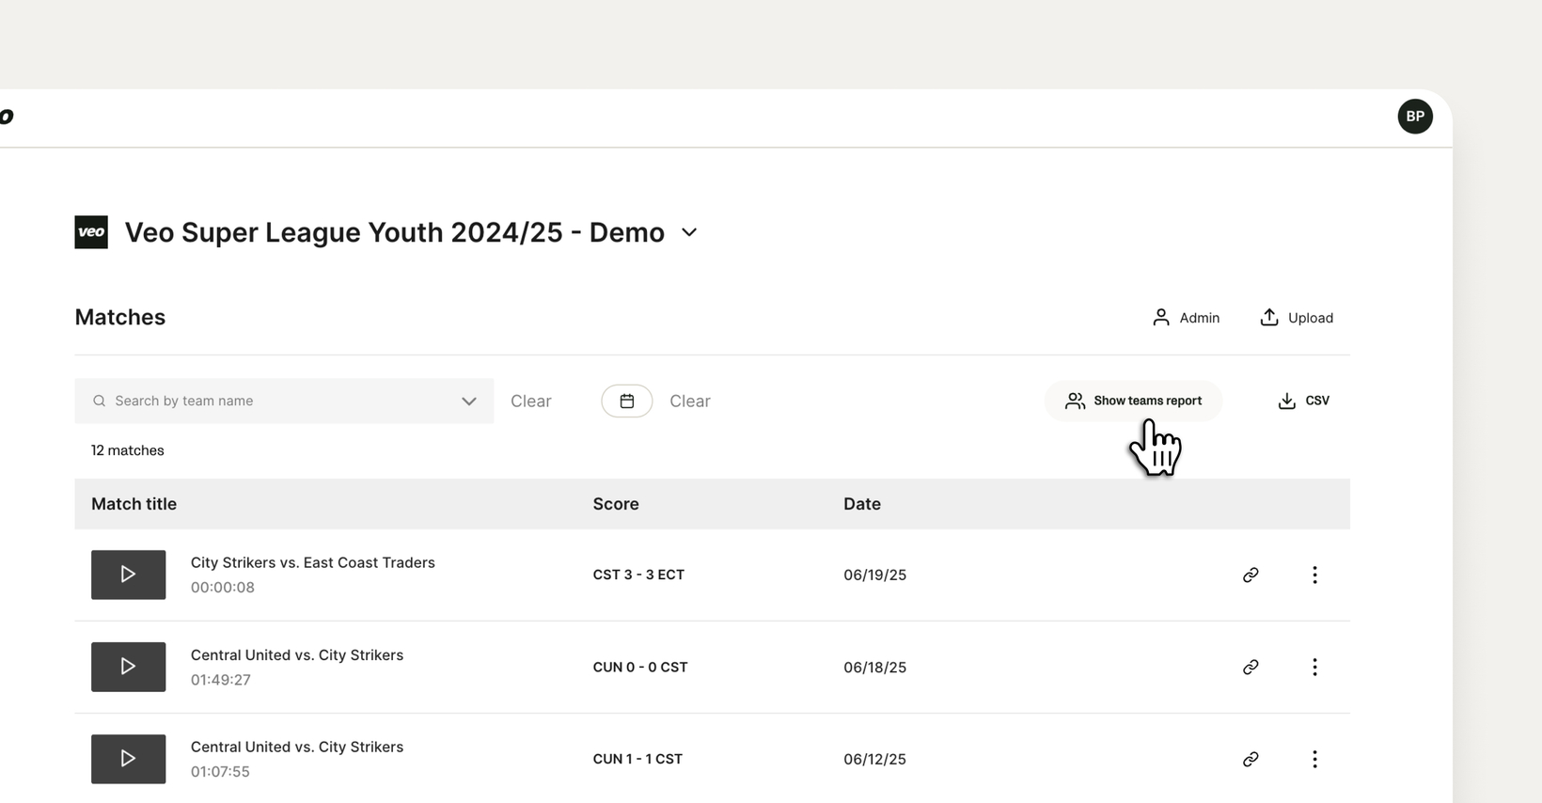Expand the league selector chevron
The image size is (1542, 803).
tap(689, 232)
